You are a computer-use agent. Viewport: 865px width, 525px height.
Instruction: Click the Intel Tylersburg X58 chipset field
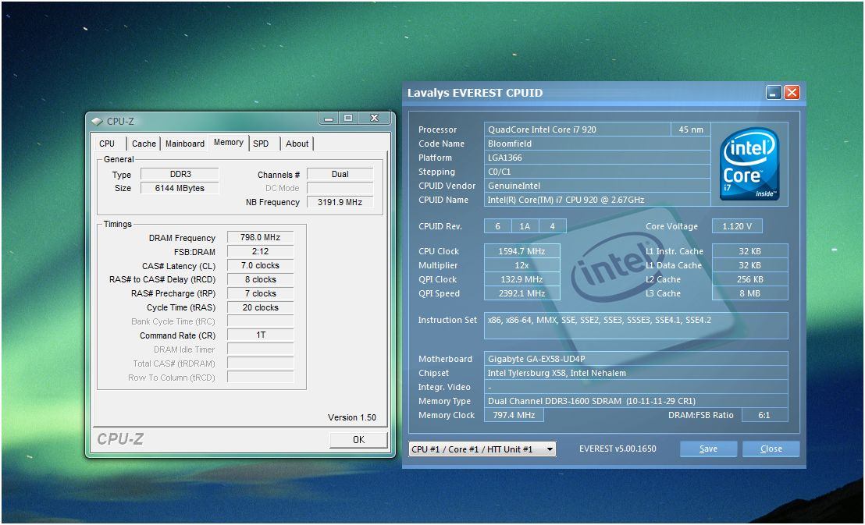coord(636,373)
